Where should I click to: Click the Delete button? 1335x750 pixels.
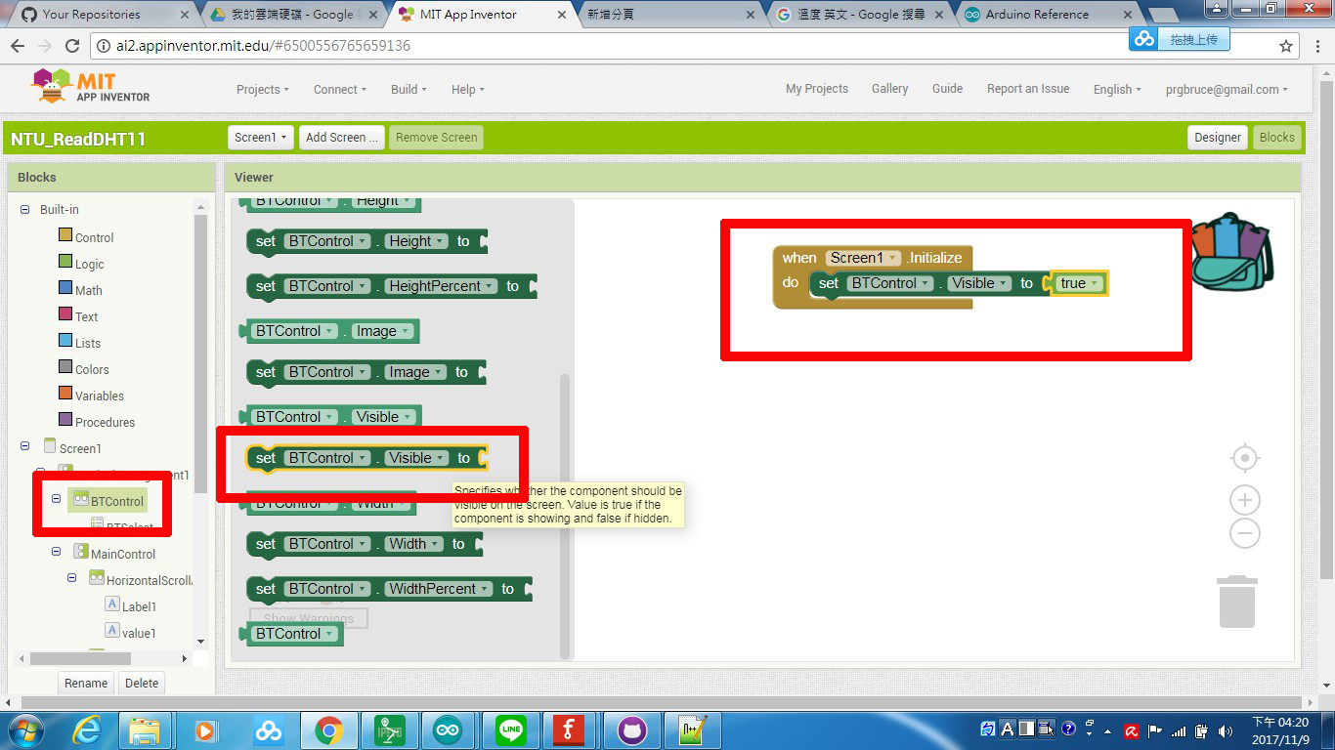coord(142,683)
